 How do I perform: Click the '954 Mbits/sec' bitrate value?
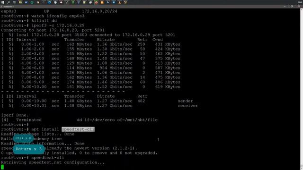point(116,68)
